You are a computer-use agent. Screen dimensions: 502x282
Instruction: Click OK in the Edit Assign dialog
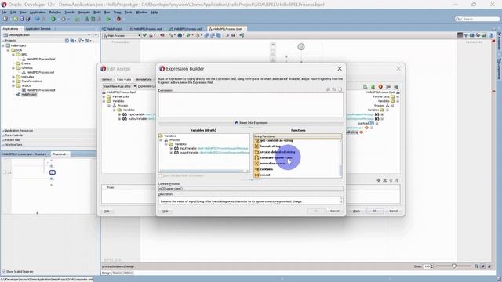click(375, 211)
